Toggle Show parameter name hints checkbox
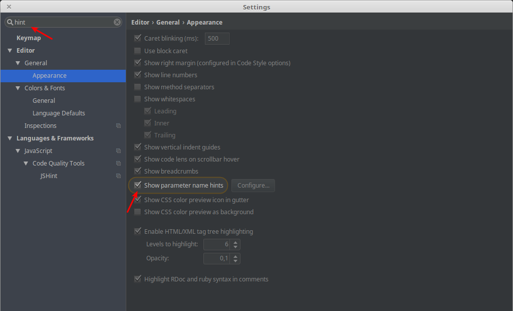513x311 pixels. [x=138, y=185]
